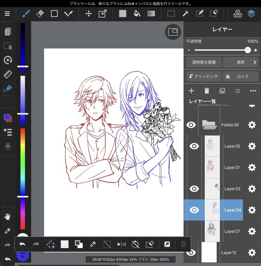Select the rectangular selection tool
Screen dimensions: 261x266
click(171, 14)
